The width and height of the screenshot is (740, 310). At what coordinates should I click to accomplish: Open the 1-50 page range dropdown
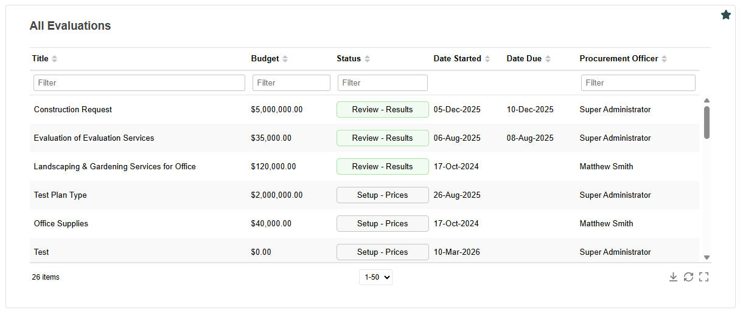click(x=375, y=277)
